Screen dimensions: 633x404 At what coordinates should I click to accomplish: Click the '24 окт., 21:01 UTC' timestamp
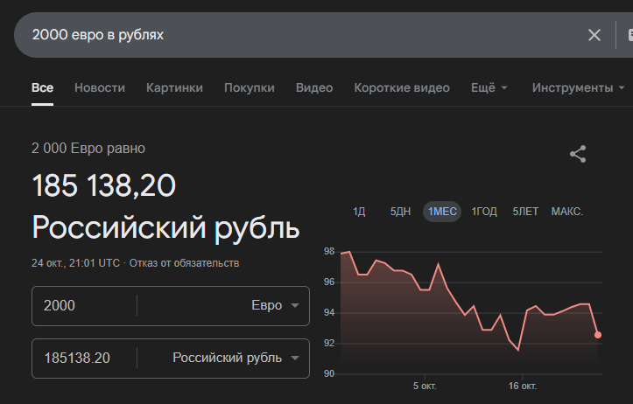(75, 263)
